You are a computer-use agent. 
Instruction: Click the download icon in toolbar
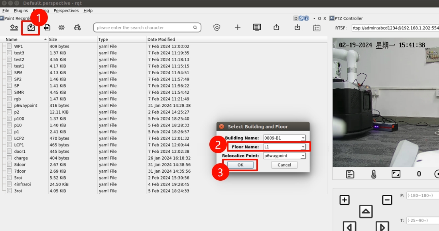(297, 28)
